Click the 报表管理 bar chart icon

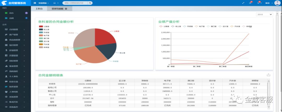tap(6, 66)
